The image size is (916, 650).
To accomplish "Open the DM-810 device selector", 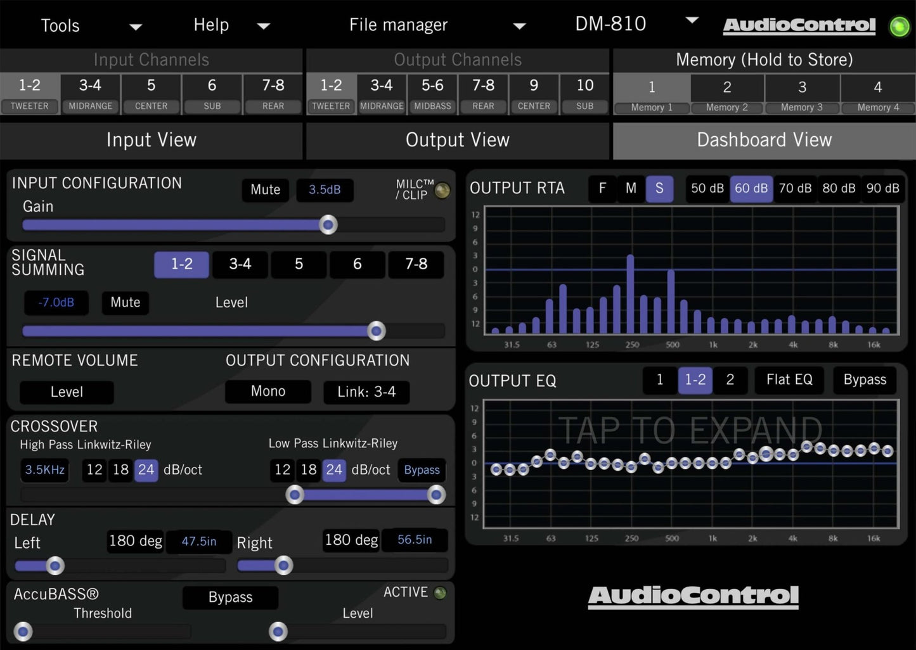I will click(610, 24).
